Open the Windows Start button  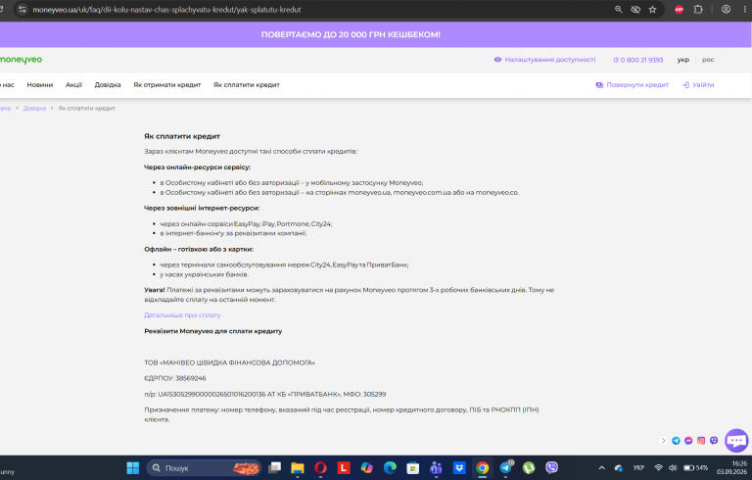(133, 467)
